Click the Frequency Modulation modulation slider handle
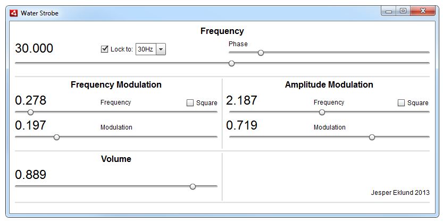443x223 pixels. (56, 138)
